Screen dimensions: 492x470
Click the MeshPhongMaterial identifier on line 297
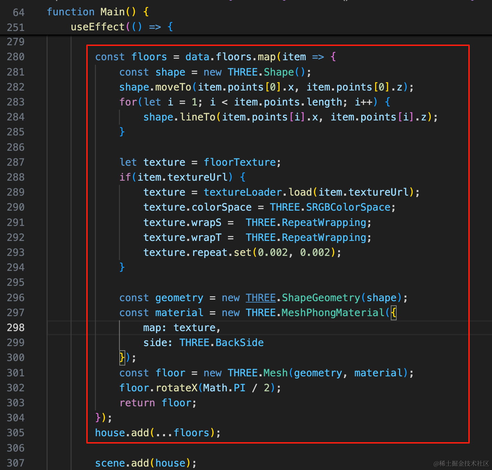333,313
